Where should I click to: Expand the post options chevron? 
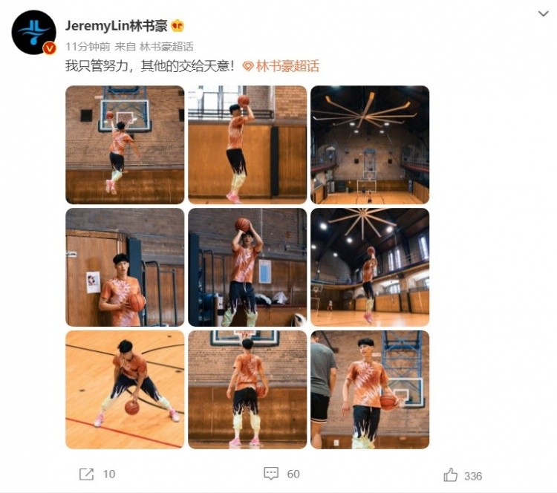pos(543,14)
